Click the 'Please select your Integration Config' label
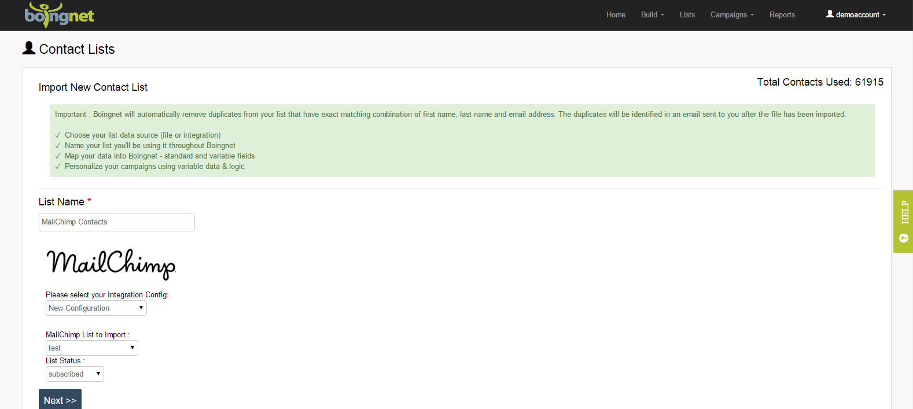The image size is (913, 409). 107,295
